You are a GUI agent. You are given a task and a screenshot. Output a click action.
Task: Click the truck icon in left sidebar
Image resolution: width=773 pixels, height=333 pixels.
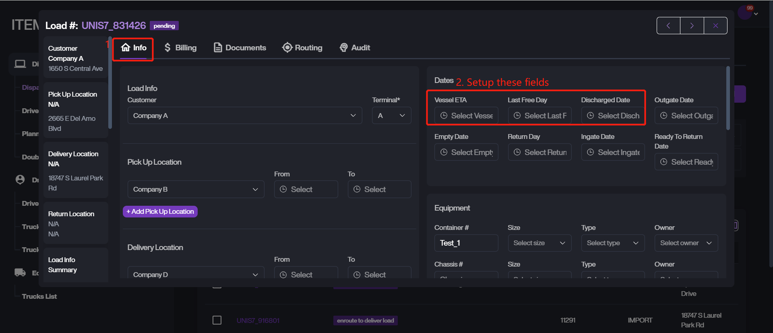click(x=20, y=273)
